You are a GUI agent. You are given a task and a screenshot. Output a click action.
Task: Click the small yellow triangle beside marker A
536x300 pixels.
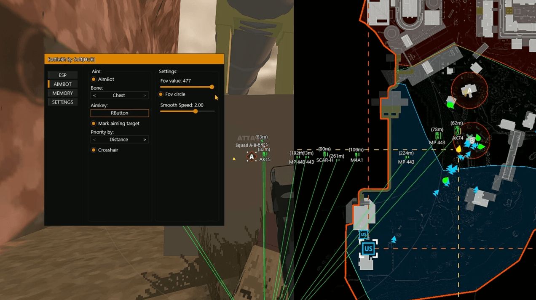[x=234, y=159]
